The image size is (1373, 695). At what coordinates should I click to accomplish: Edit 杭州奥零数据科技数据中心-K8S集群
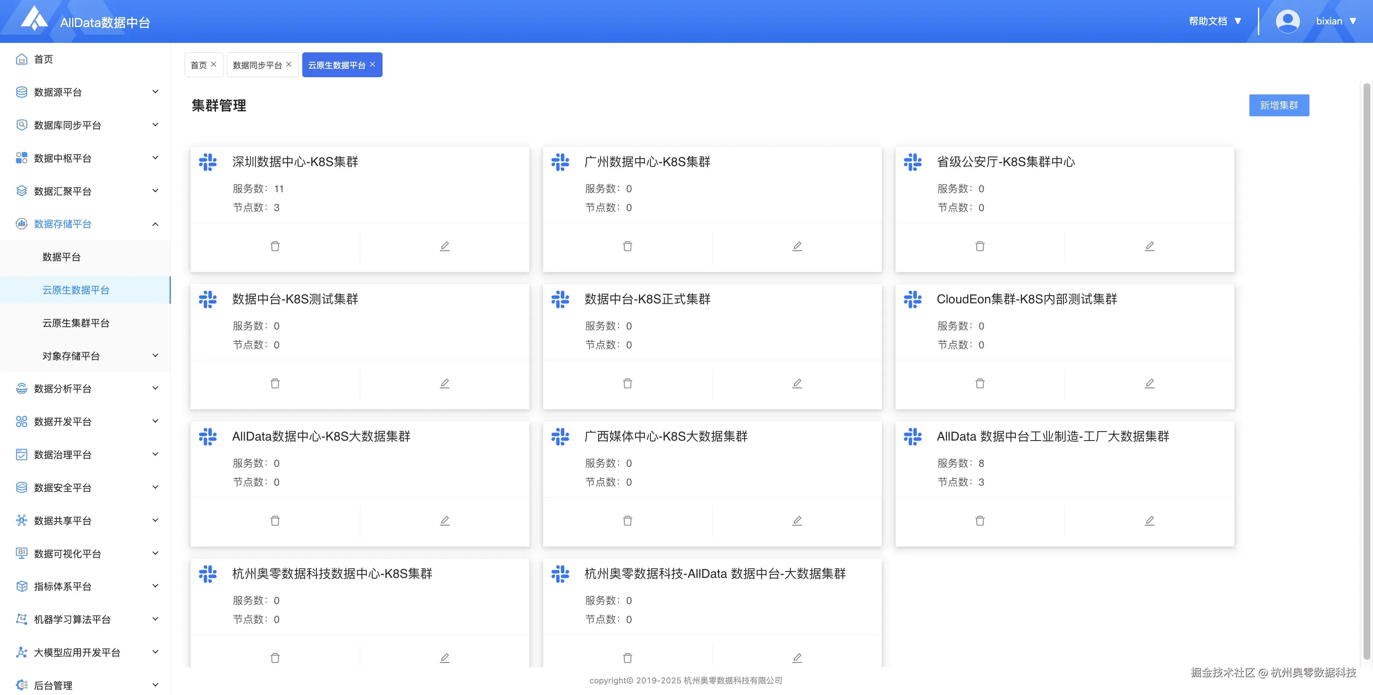(x=444, y=658)
